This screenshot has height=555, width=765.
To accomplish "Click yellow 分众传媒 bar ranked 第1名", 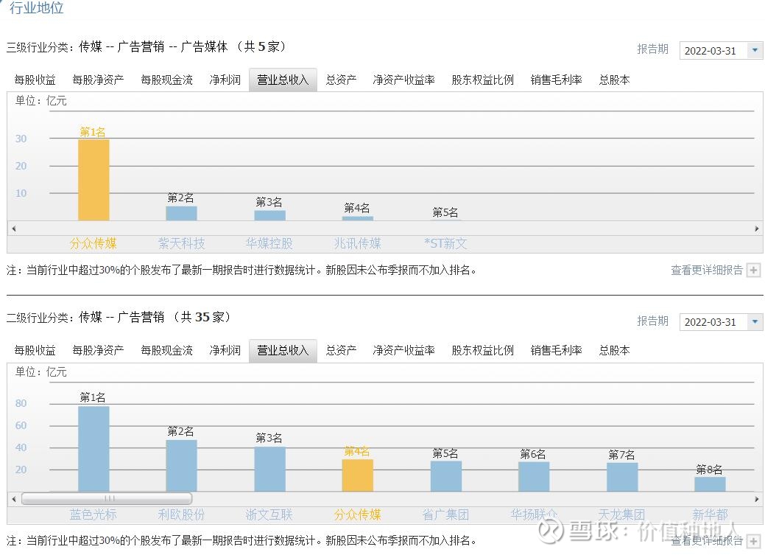I will click(x=94, y=180).
